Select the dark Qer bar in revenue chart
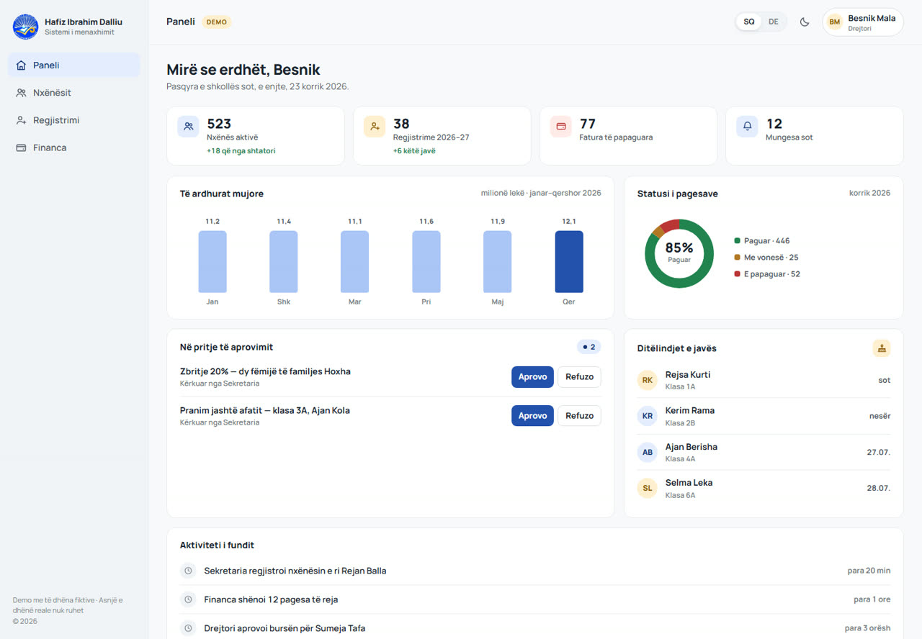922x639 pixels. 569,261
